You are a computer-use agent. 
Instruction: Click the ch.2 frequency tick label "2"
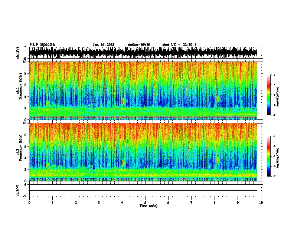click(x=26, y=170)
